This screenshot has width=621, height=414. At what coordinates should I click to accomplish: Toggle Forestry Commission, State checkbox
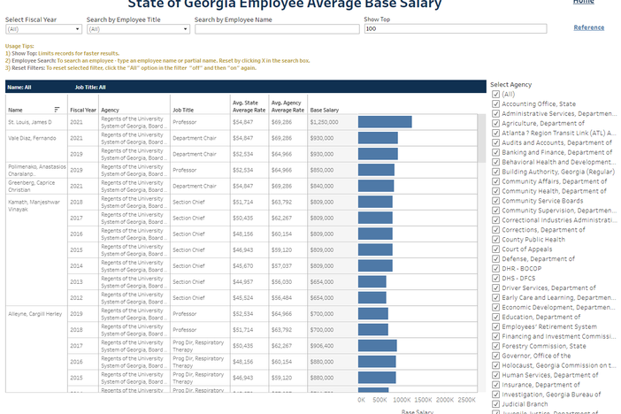coord(495,346)
